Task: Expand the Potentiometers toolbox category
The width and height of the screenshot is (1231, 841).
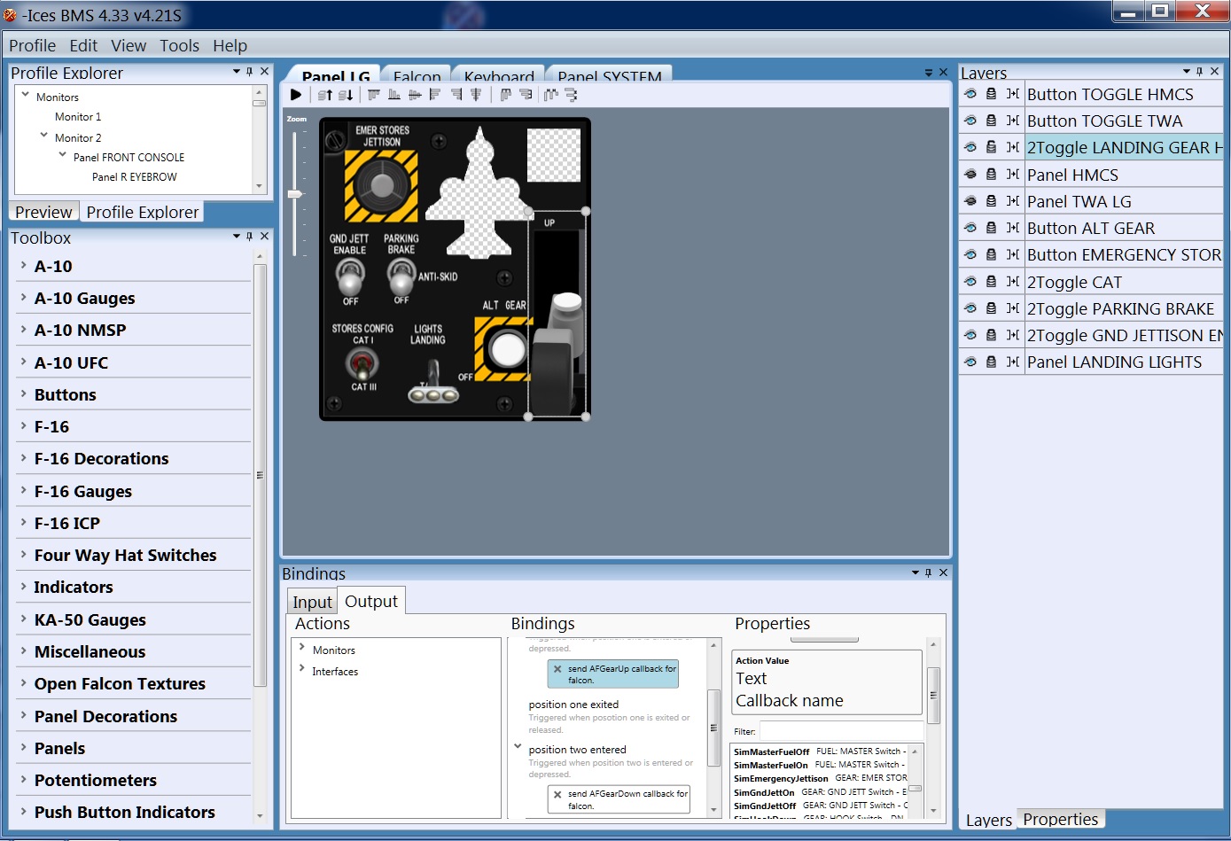Action: pyautogui.click(x=22, y=779)
